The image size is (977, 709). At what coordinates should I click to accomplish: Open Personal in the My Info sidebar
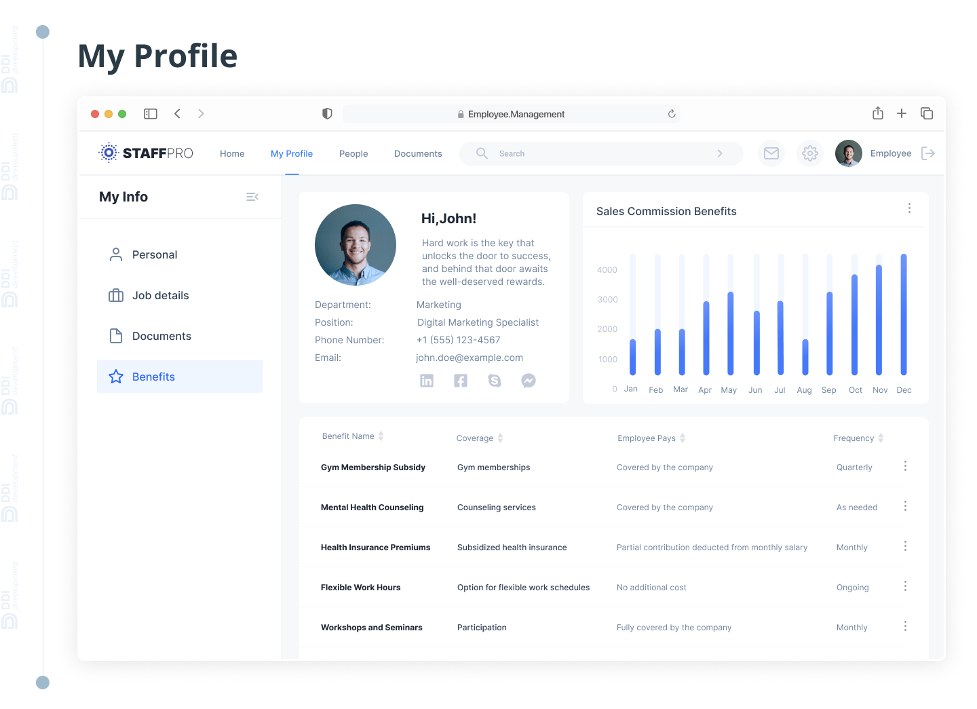180,254
